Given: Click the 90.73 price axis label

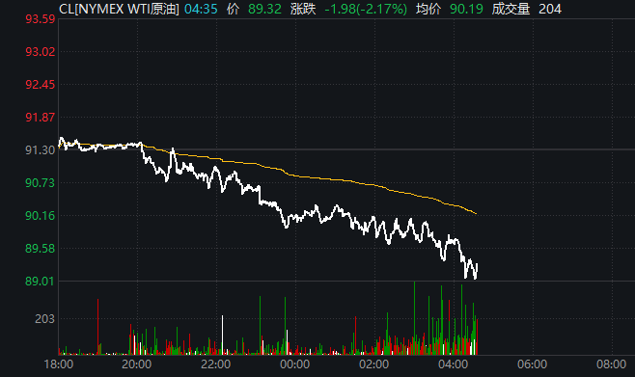Looking at the screenshot, I should click(41, 183).
